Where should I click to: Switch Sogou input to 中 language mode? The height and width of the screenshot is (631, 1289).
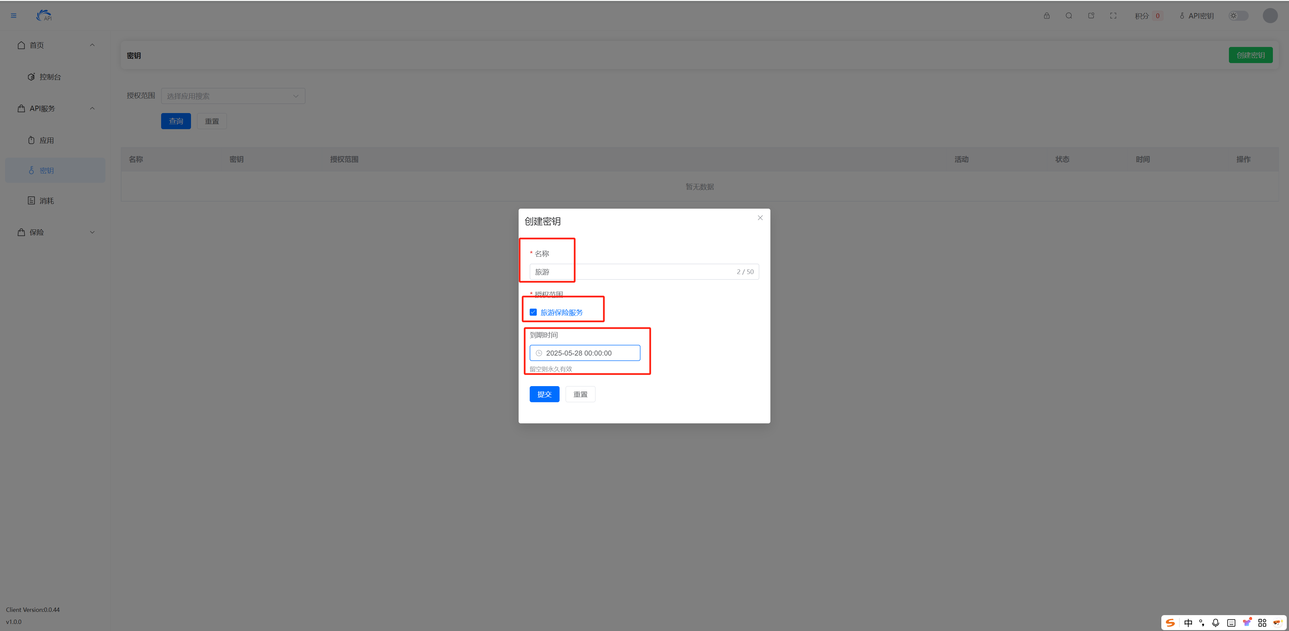click(1188, 623)
